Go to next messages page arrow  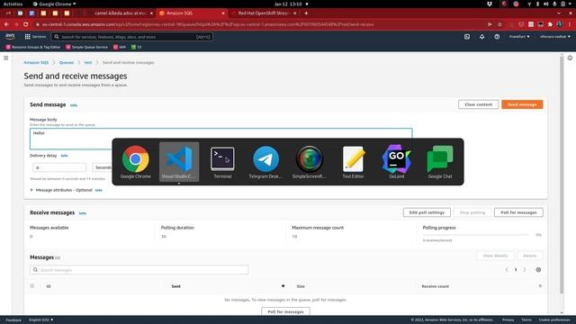(x=524, y=270)
